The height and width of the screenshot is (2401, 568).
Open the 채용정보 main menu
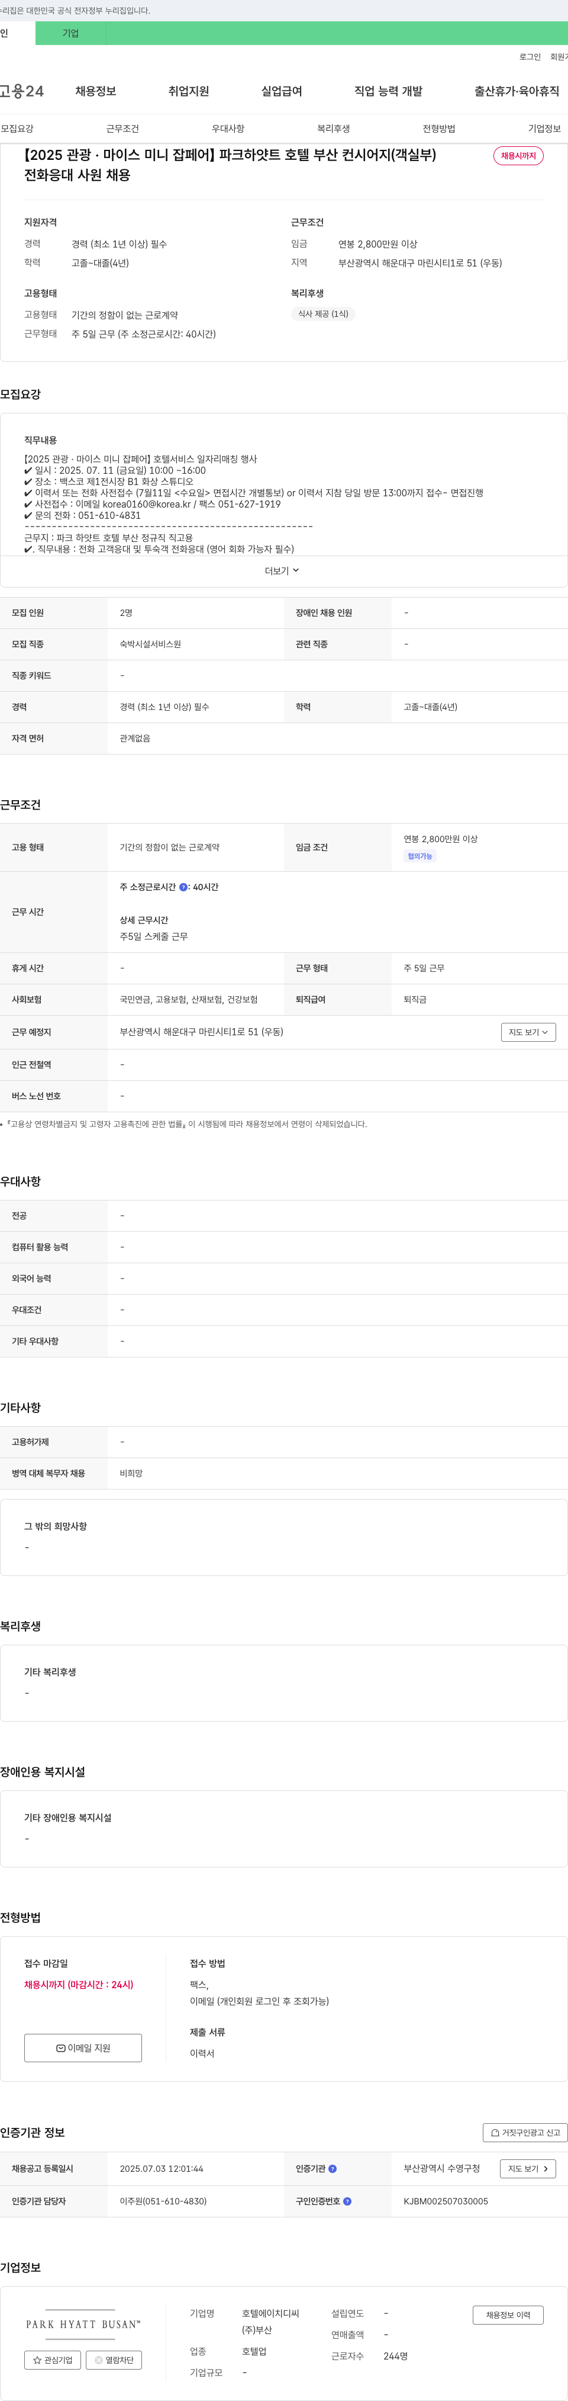tap(96, 91)
